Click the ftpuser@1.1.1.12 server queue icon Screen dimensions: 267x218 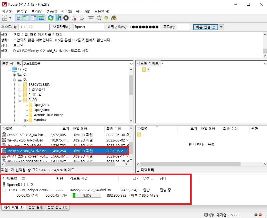pos(4,185)
